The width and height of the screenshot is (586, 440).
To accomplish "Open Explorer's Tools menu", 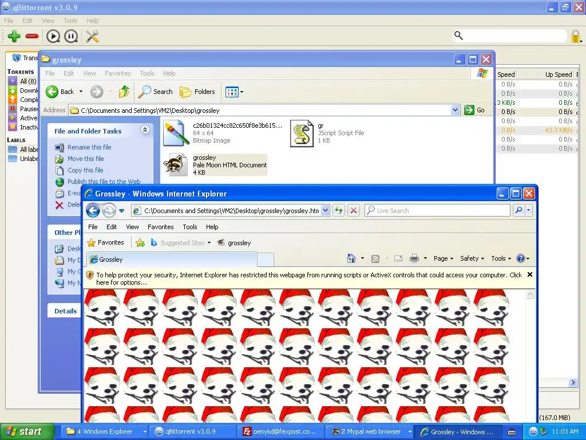I will (x=147, y=73).
